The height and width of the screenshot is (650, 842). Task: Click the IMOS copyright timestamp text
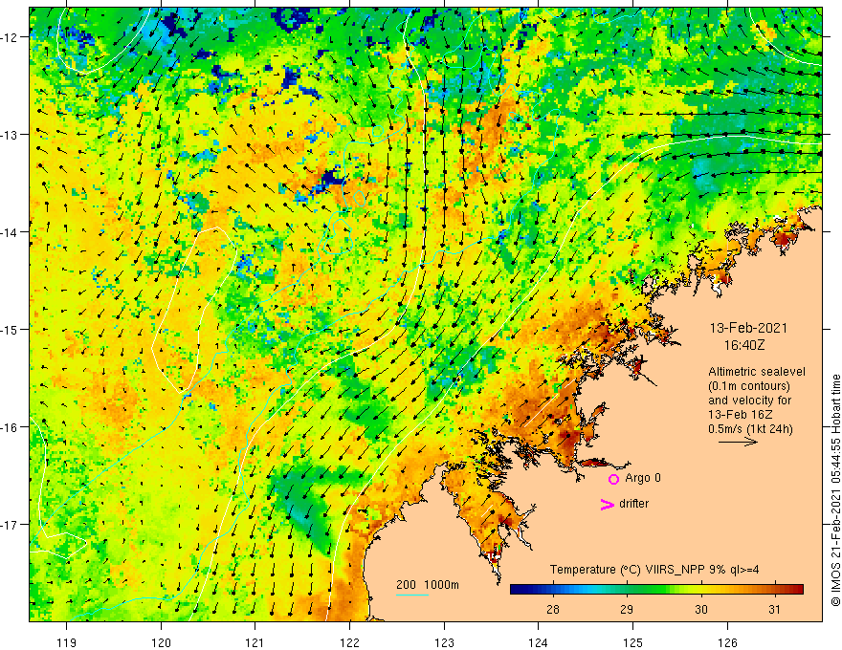pyautogui.click(x=835, y=490)
